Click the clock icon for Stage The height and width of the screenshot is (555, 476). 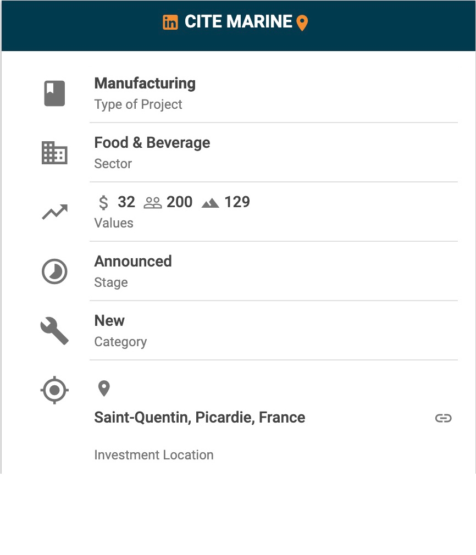[x=54, y=271]
